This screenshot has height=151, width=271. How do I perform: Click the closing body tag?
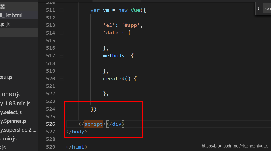pyautogui.click(x=76, y=132)
